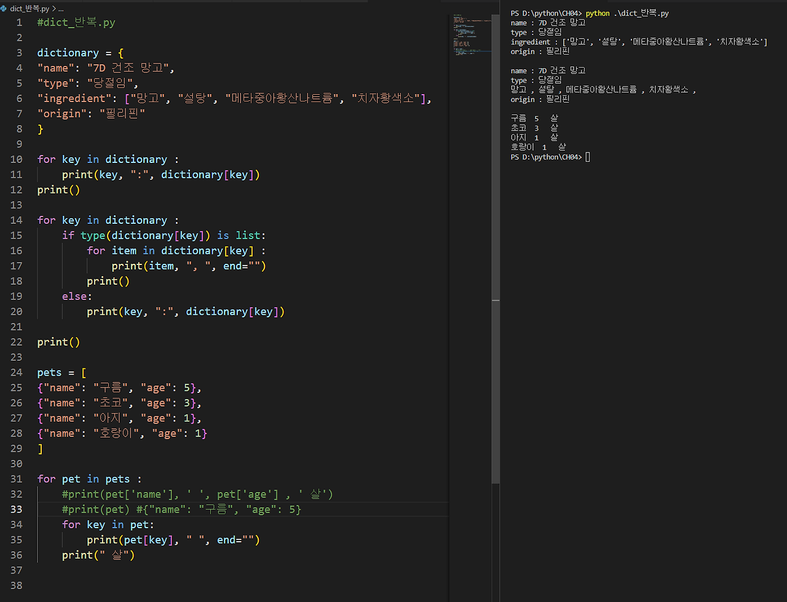Click line number 33 in the gutter
The width and height of the screenshot is (787, 602).
tap(16, 509)
